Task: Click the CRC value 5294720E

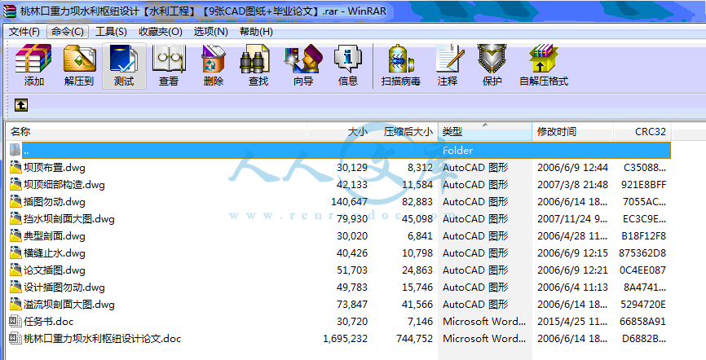Action: click(643, 304)
